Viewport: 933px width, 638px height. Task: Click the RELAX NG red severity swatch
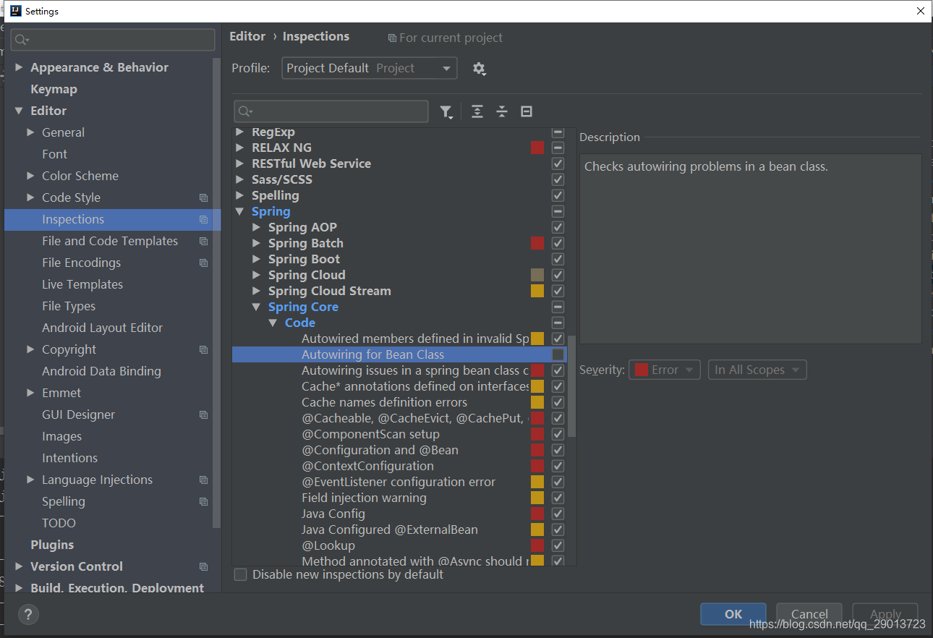[x=537, y=148]
